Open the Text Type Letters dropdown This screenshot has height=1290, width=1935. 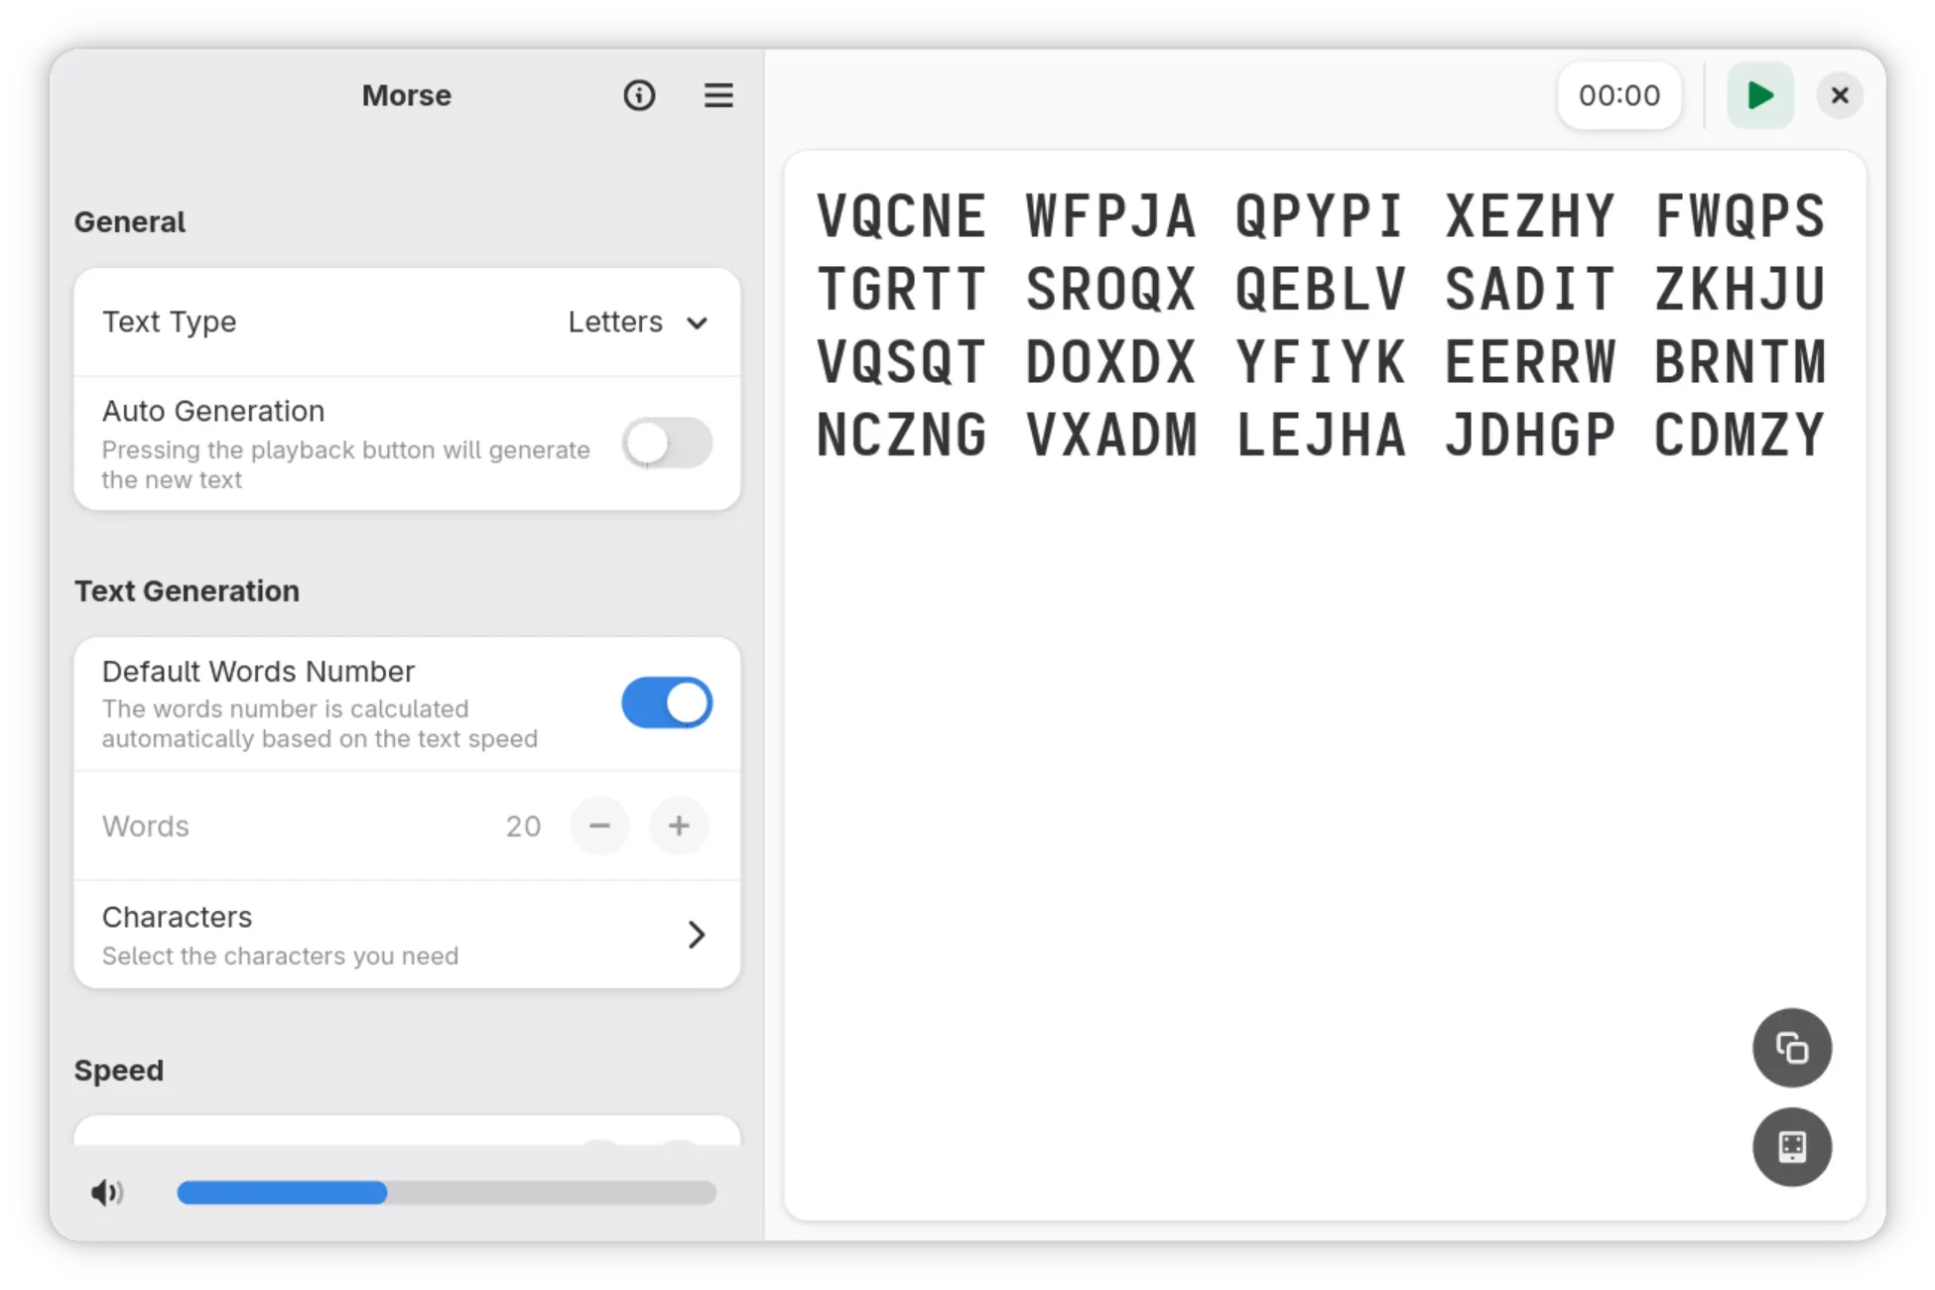(637, 322)
